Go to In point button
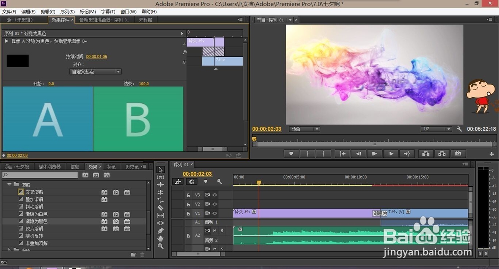This screenshot has width=499, height=269. pyautogui.click(x=343, y=153)
